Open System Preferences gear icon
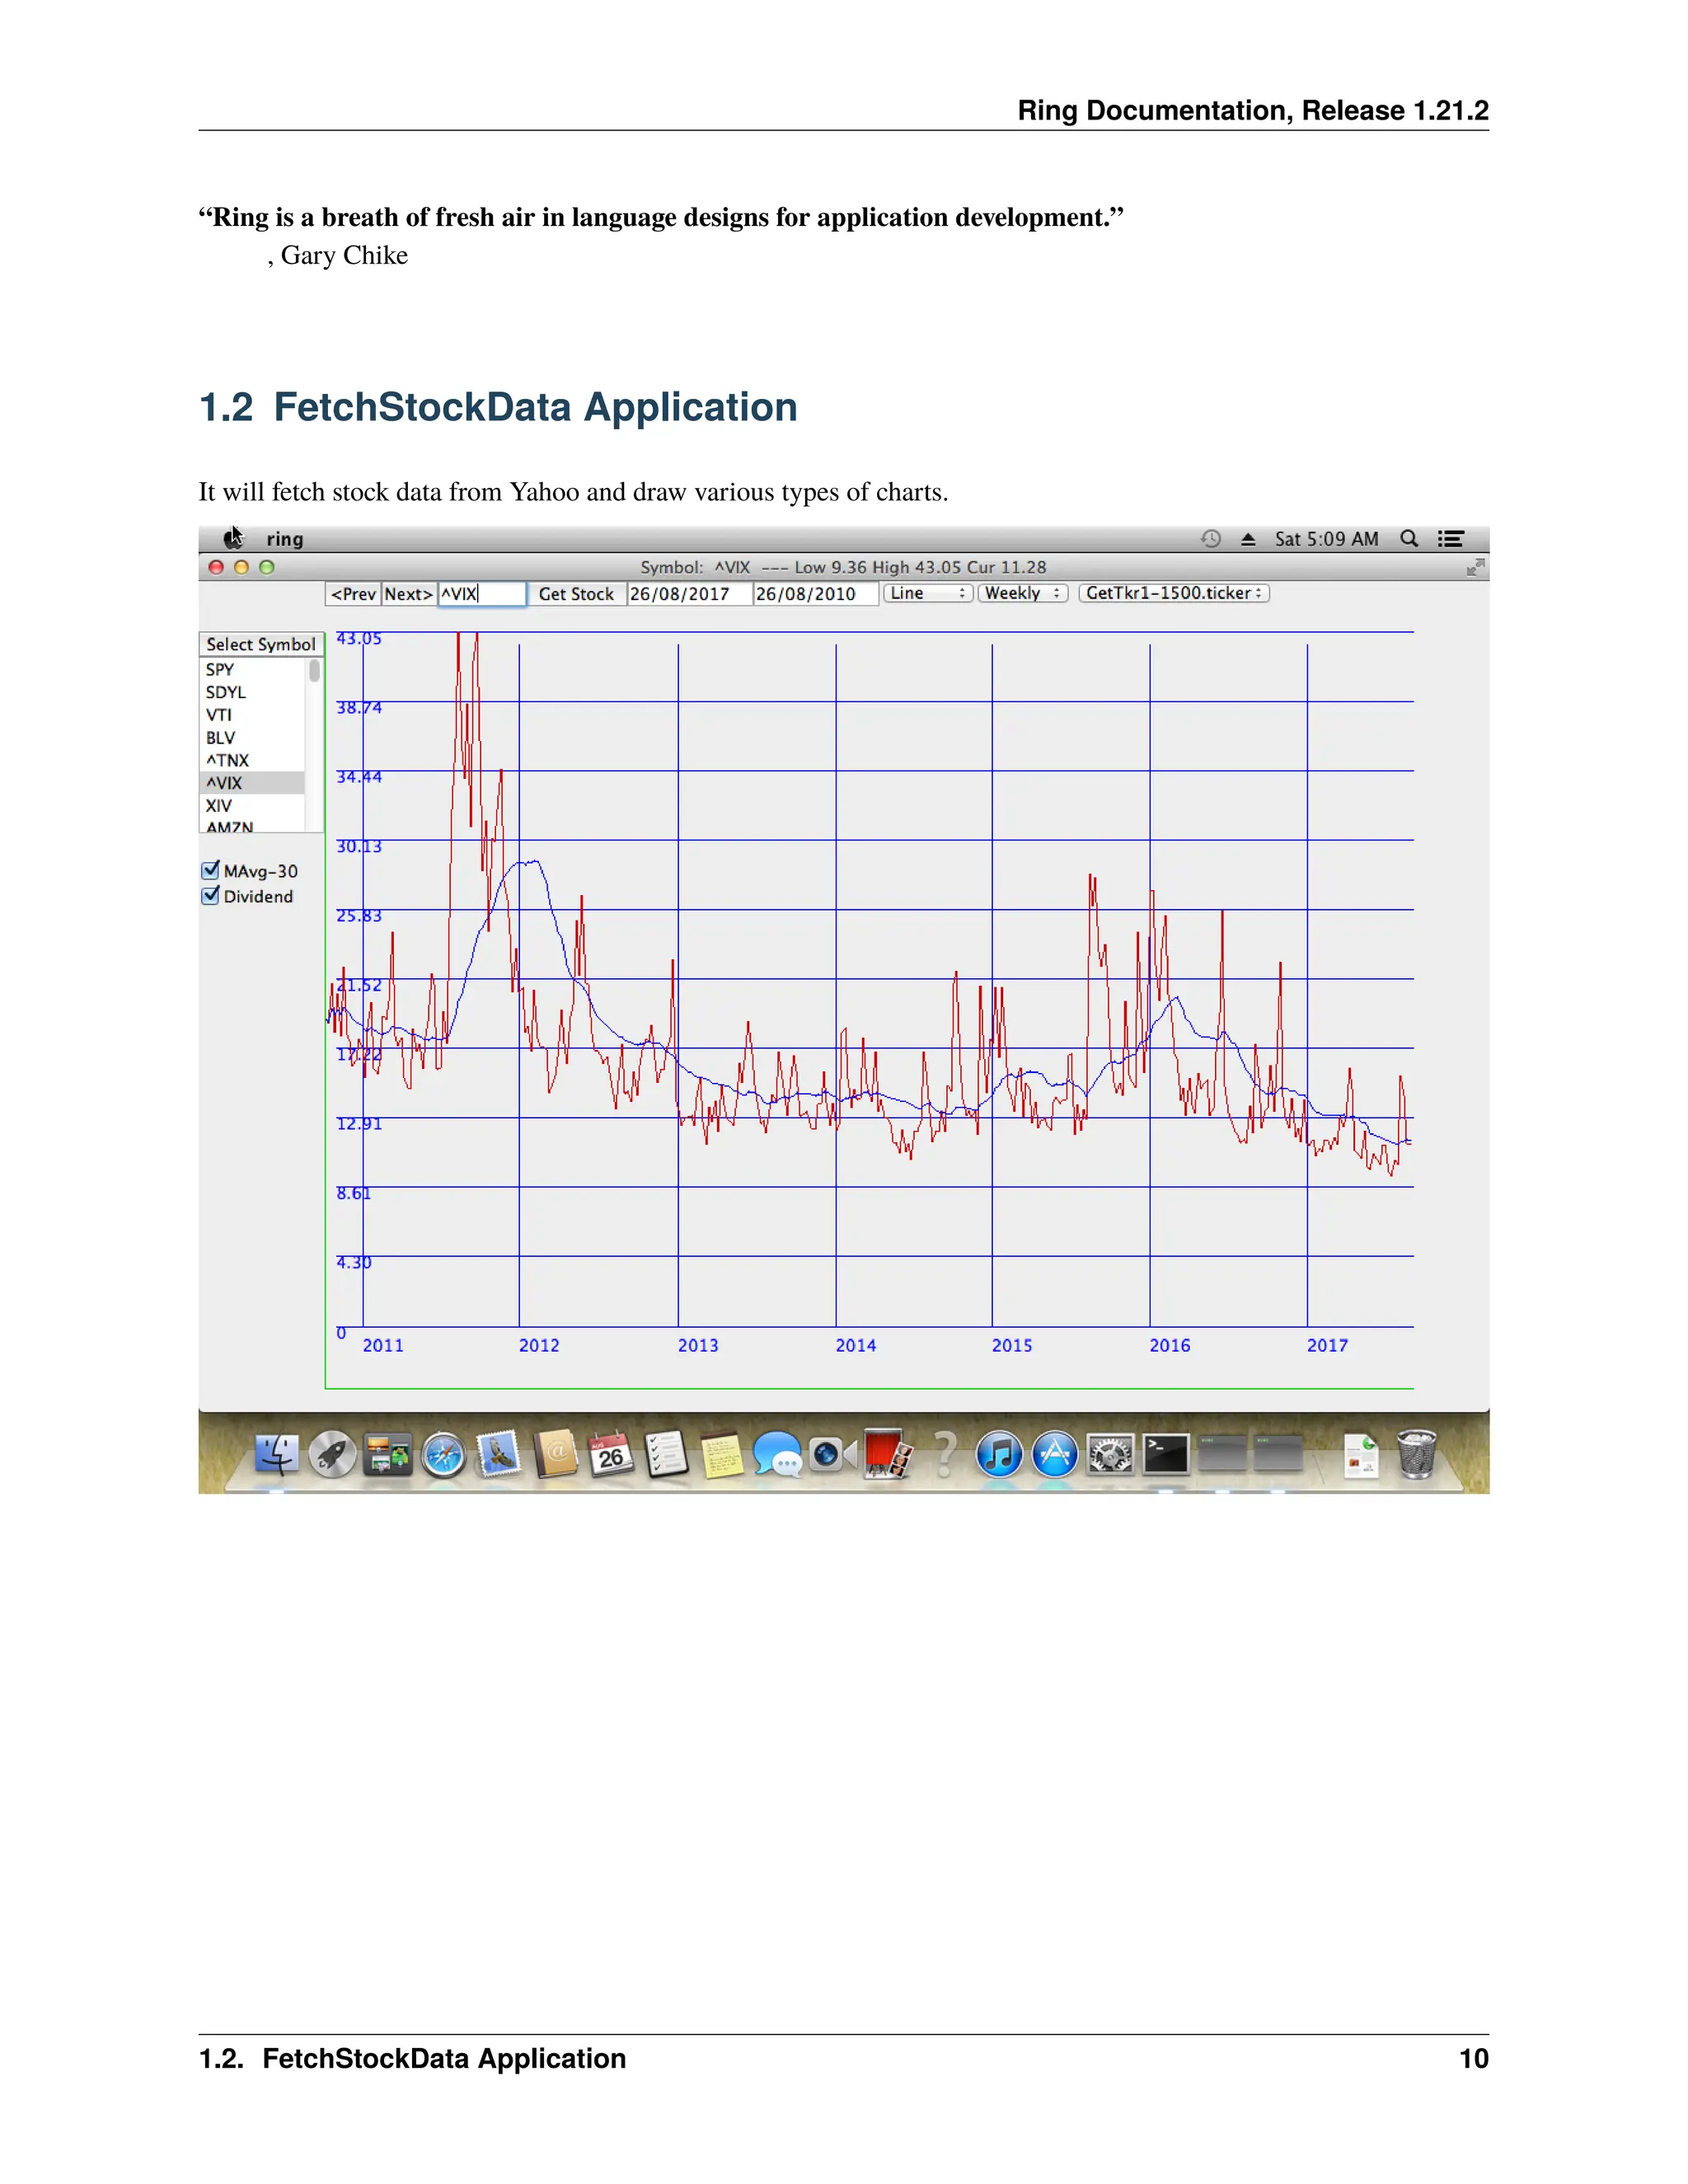The image size is (1688, 2184). click(1110, 1455)
